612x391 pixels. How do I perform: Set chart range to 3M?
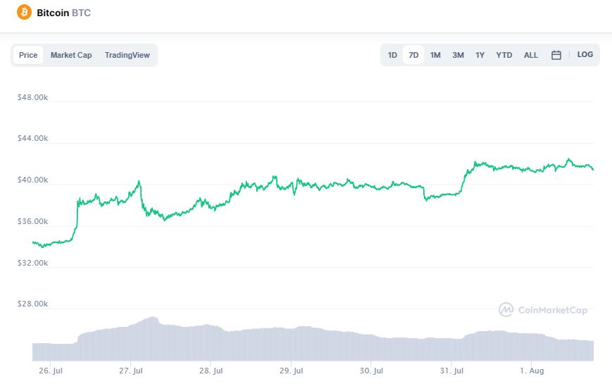[458, 55]
